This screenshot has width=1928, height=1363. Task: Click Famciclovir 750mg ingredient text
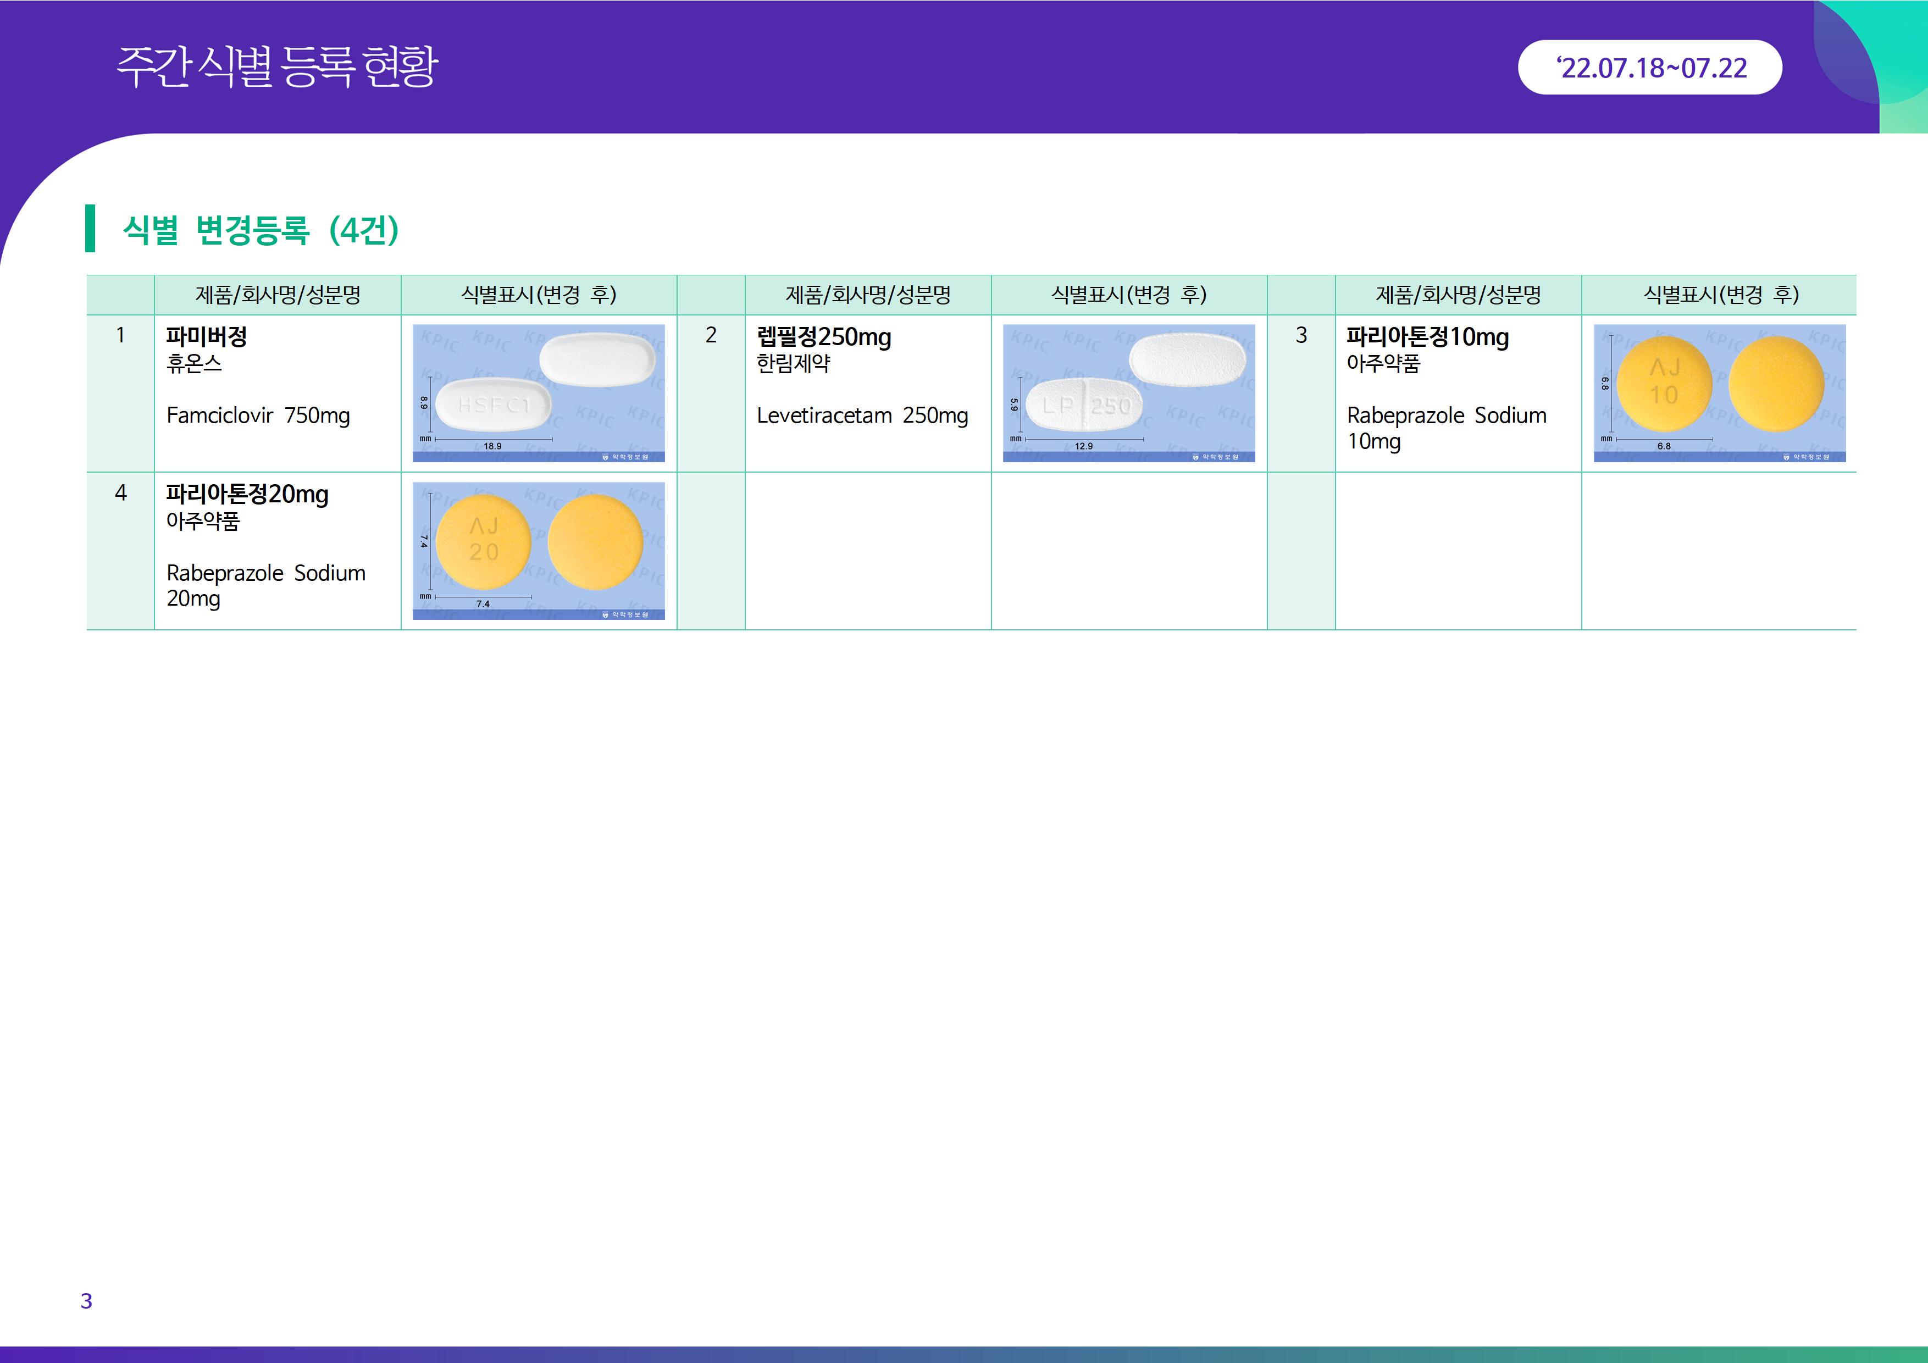(258, 415)
